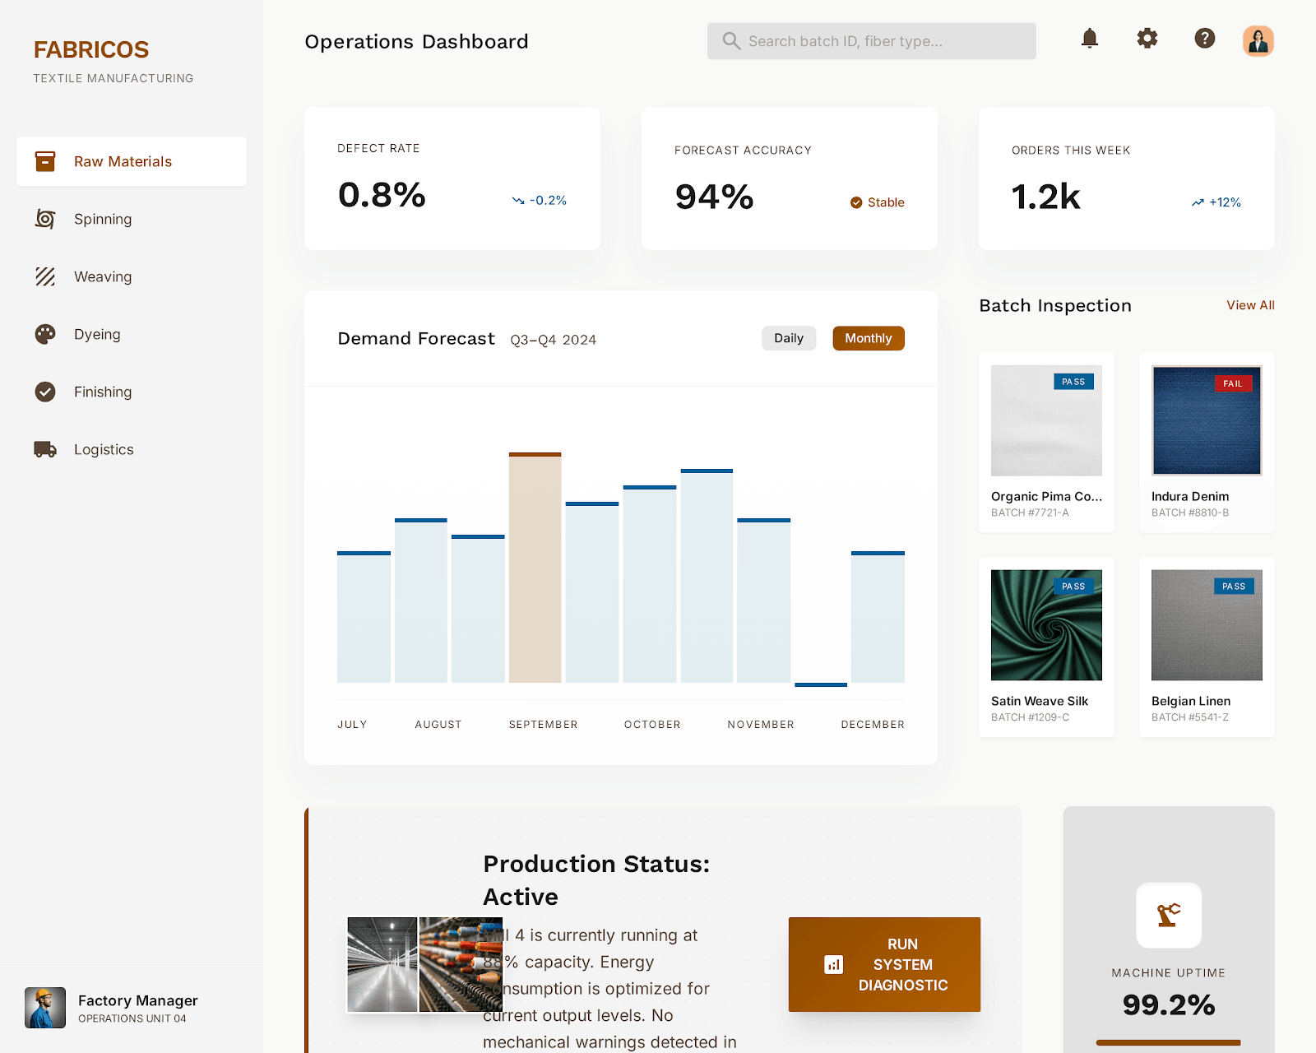This screenshot has height=1053, width=1316.
Task: Select Monthly forecast view
Action: [868, 338]
